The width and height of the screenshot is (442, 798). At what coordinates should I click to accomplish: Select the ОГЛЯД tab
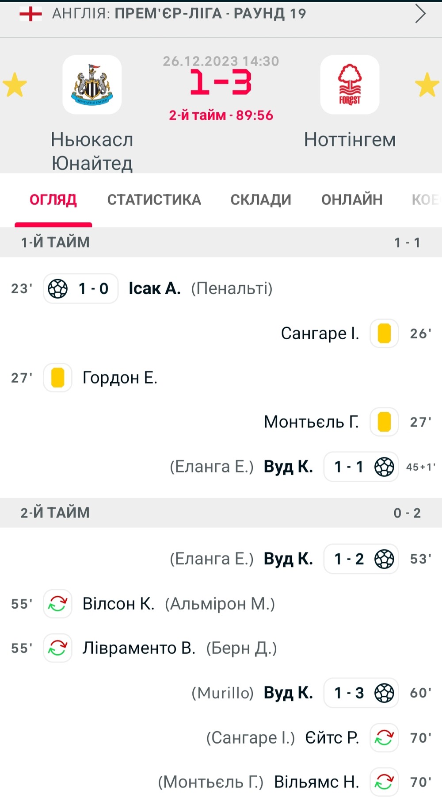coord(53,199)
